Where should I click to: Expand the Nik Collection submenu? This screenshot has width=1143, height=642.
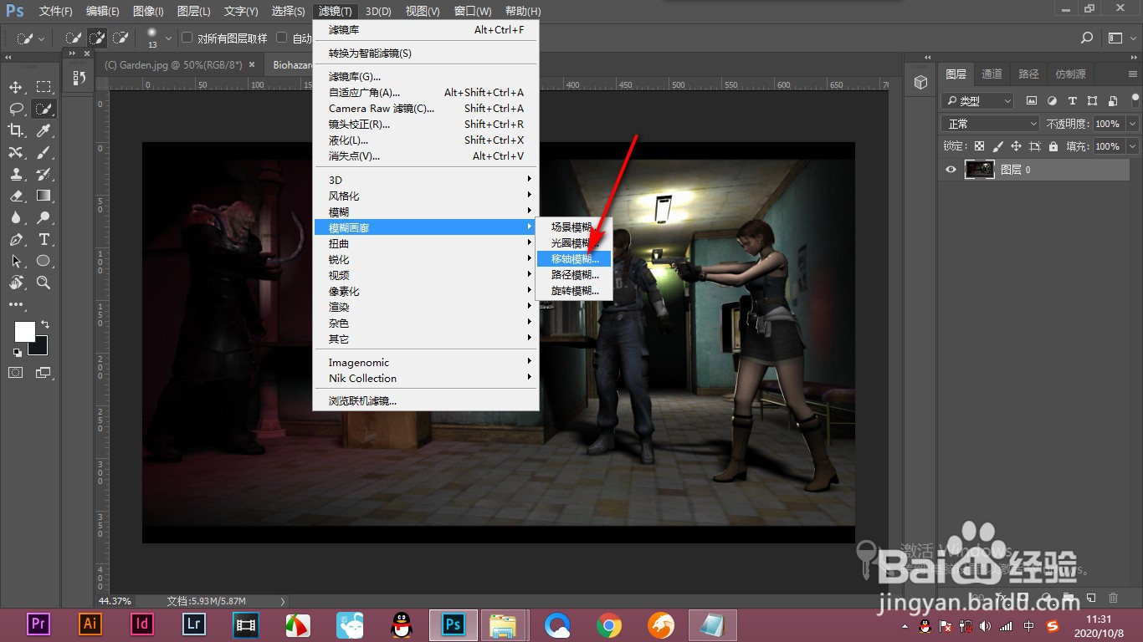[x=425, y=378]
